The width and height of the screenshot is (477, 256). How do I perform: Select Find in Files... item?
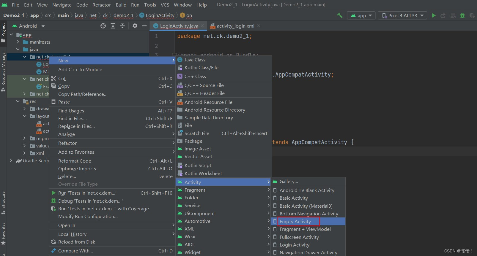(x=112, y=118)
